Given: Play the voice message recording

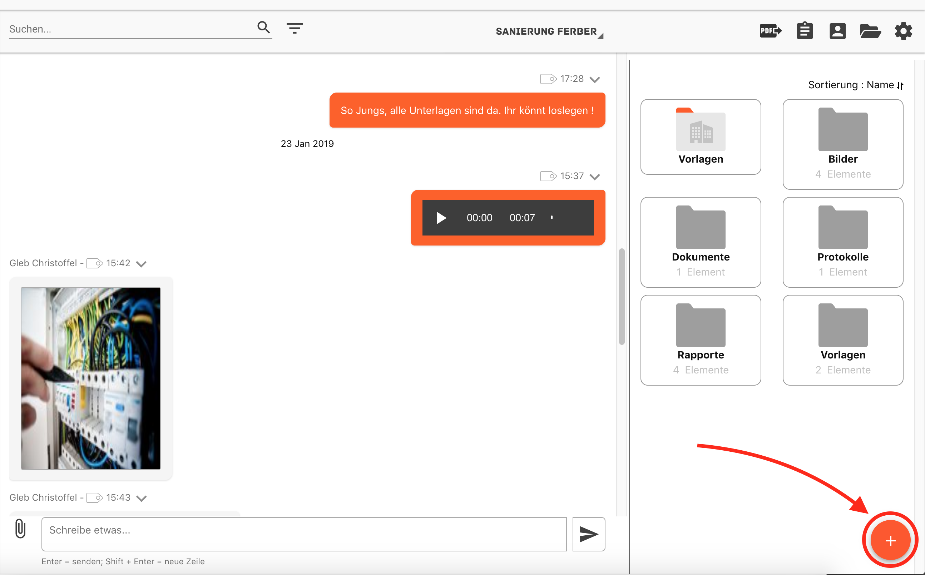Looking at the screenshot, I should coord(441,218).
